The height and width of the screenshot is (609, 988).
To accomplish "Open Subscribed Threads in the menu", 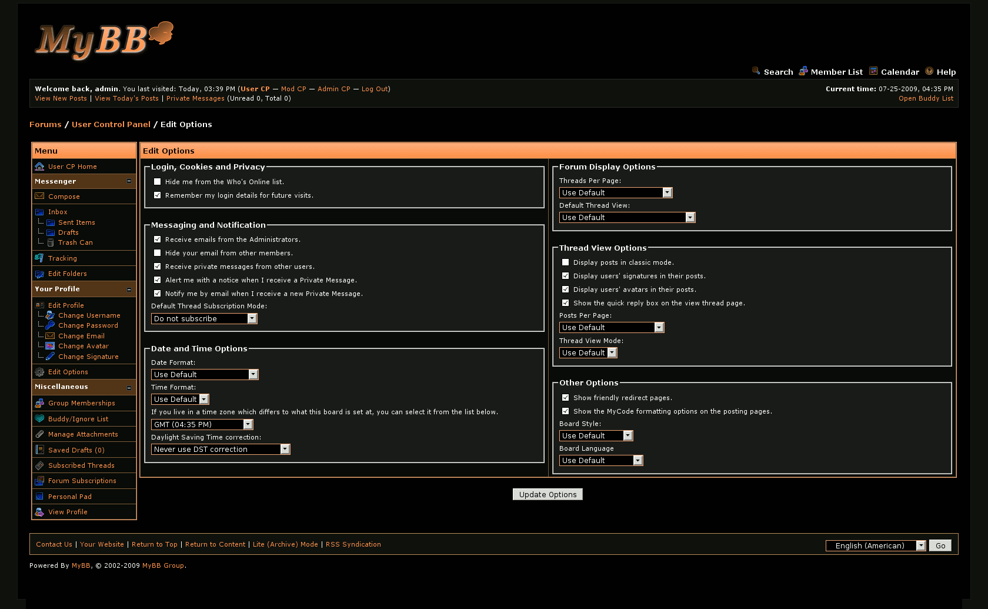I will click(81, 465).
